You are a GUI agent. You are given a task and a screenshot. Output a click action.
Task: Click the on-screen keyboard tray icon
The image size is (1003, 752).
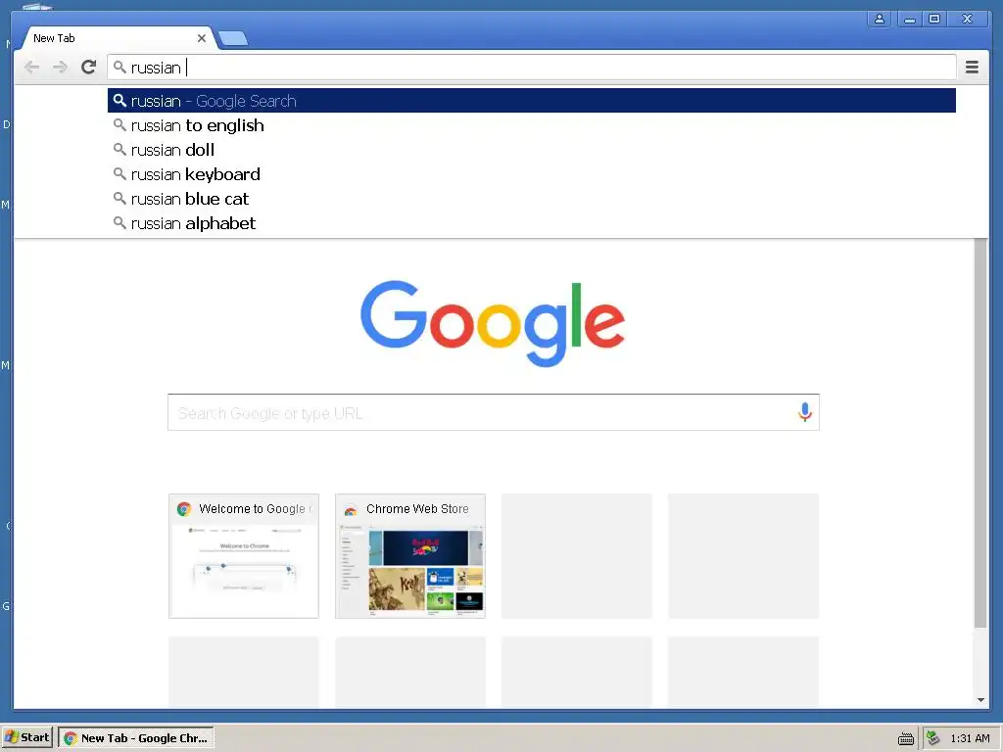tap(906, 738)
